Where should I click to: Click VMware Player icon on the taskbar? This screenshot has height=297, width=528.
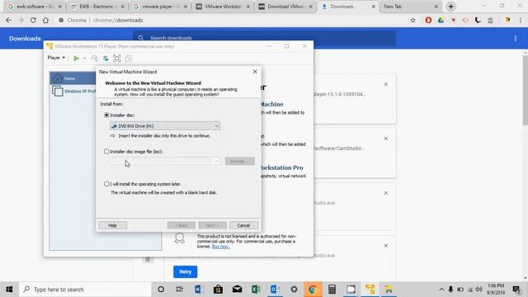click(x=370, y=290)
